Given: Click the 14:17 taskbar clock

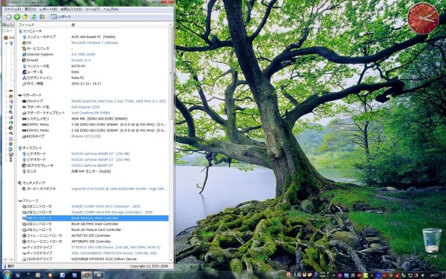Looking at the screenshot, I should point(434,275).
